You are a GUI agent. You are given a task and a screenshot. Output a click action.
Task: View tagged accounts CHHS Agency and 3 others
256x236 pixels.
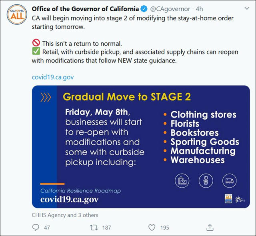65,215
